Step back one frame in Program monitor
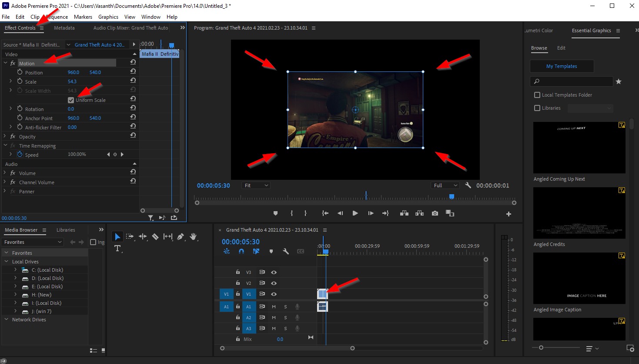The height and width of the screenshot is (364, 639). tap(340, 213)
